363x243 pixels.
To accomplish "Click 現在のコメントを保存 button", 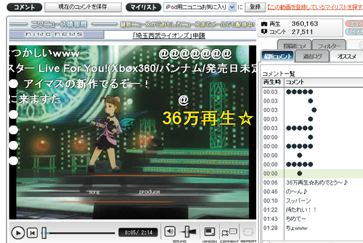I will pyautogui.click(x=83, y=7).
